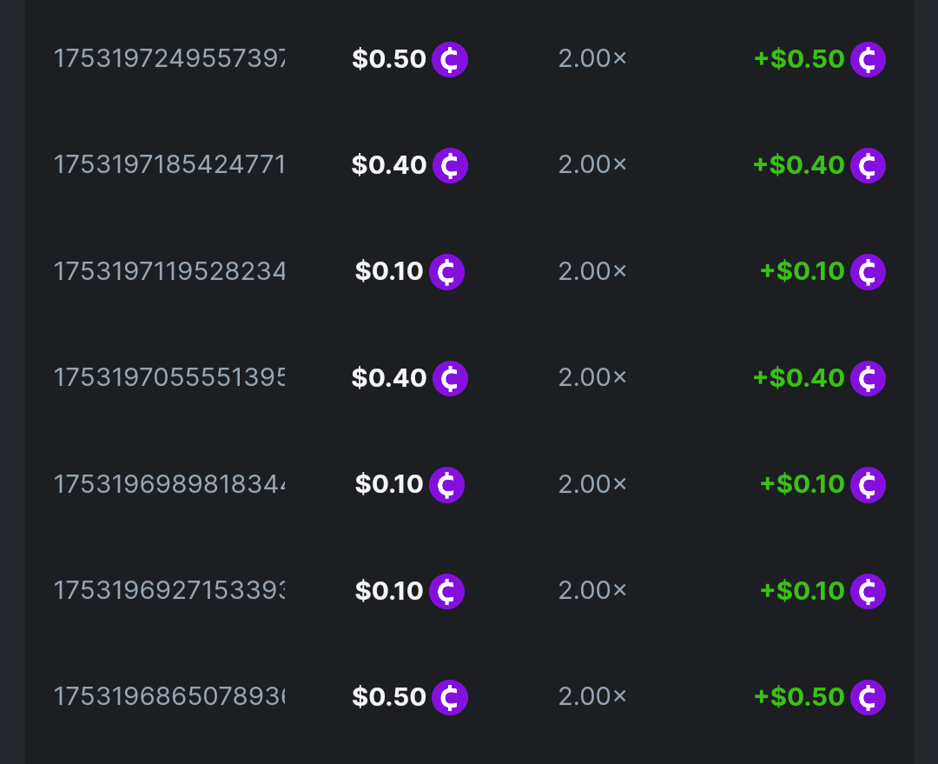Click coin icon beside +$0.10 payout for ID 1753196989
The height and width of the screenshot is (764, 938).
(x=868, y=485)
